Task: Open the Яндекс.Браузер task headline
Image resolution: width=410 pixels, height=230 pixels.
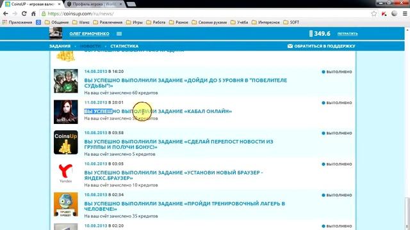Action: click(x=174, y=175)
